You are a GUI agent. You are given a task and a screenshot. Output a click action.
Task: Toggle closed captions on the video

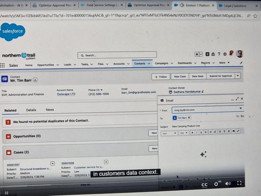click(204, 185)
